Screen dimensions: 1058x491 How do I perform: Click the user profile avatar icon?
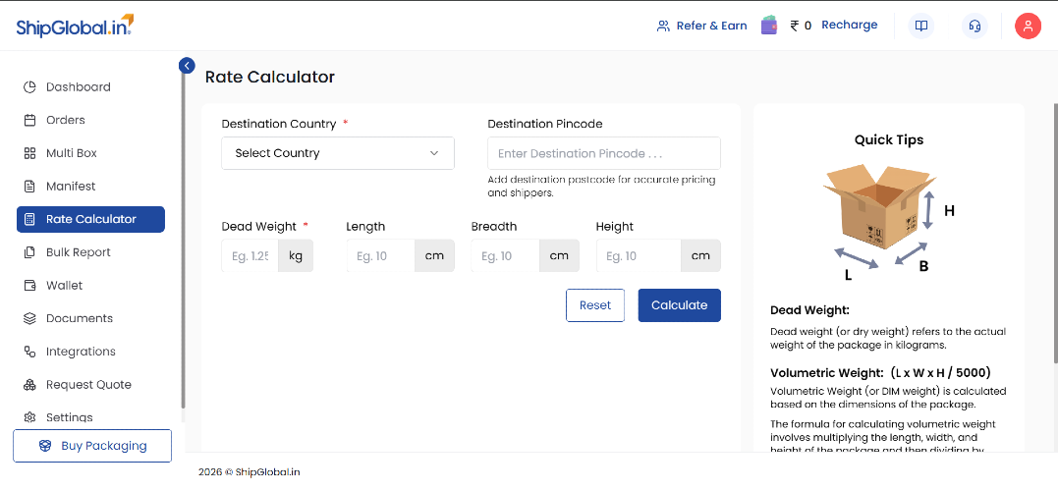(x=1028, y=27)
